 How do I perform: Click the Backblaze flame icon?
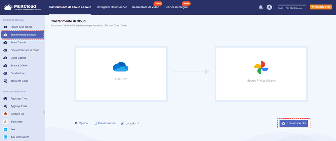6,122
